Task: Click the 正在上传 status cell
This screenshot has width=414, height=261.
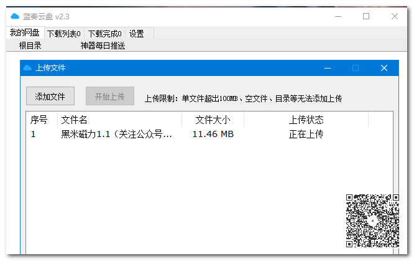Action: point(306,134)
